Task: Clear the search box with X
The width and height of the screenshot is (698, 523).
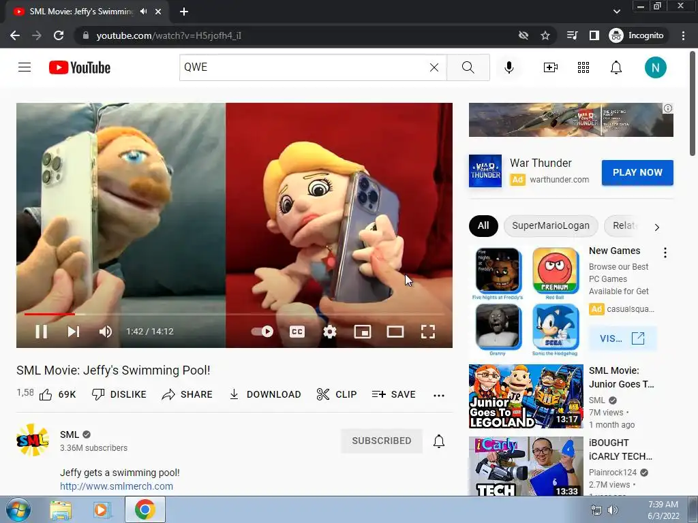Action: click(434, 67)
